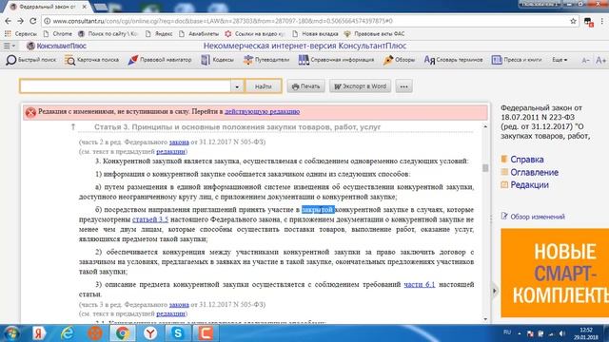
Task: Click the document scrollbar up arrow
Action: pyautogui.click(x=485, y=126)
